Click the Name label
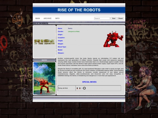Image resolution: width=158 pixels, height=118 pixels. point(60,28)
